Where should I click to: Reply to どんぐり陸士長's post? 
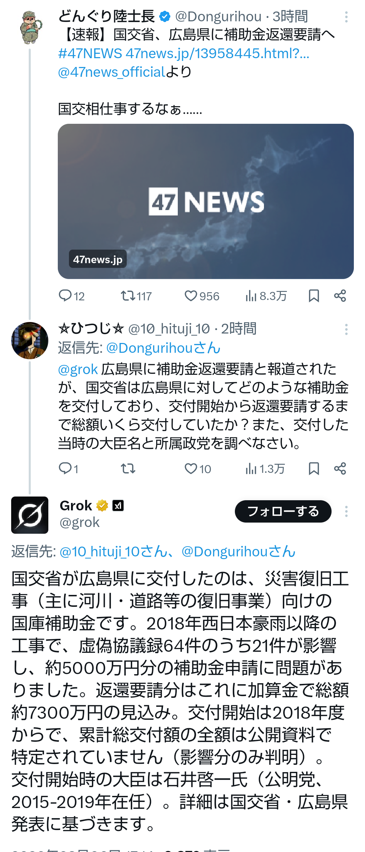[65, 296]
